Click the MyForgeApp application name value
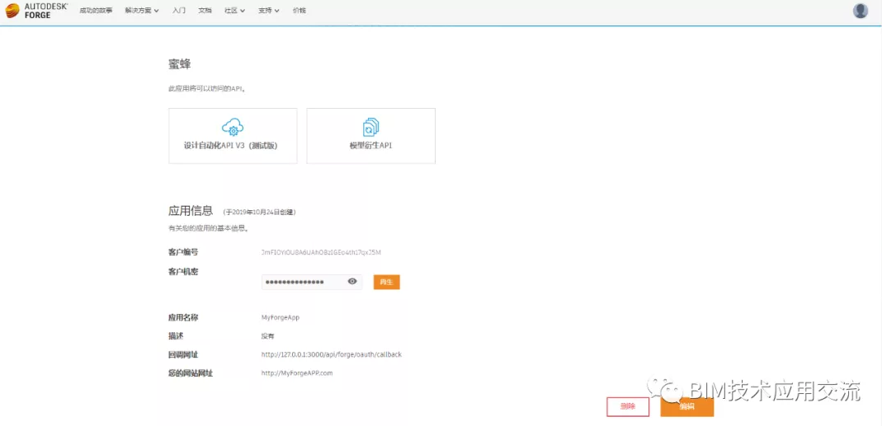882x426 pixels. click(x=281, y=317)
